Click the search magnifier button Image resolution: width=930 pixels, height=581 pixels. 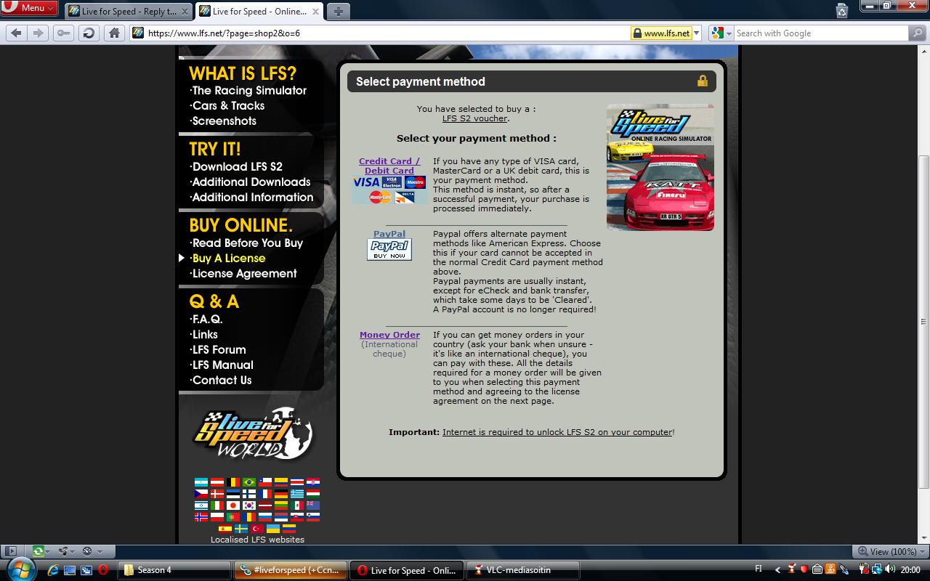917,33
